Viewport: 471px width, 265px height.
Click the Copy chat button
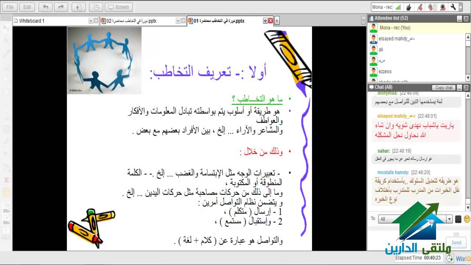(x=444, y=88)
